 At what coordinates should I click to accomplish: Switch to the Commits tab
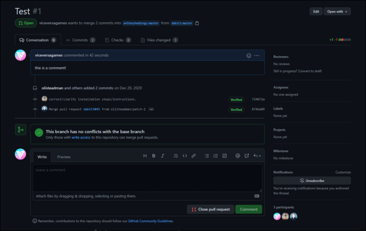coord(81,40)
